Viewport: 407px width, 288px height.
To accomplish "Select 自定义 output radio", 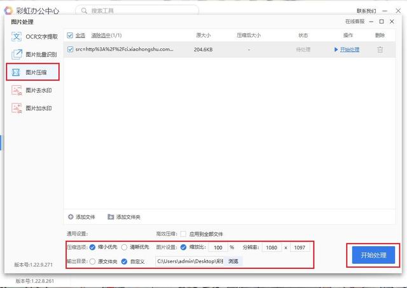I will click(x=124, y=261).
